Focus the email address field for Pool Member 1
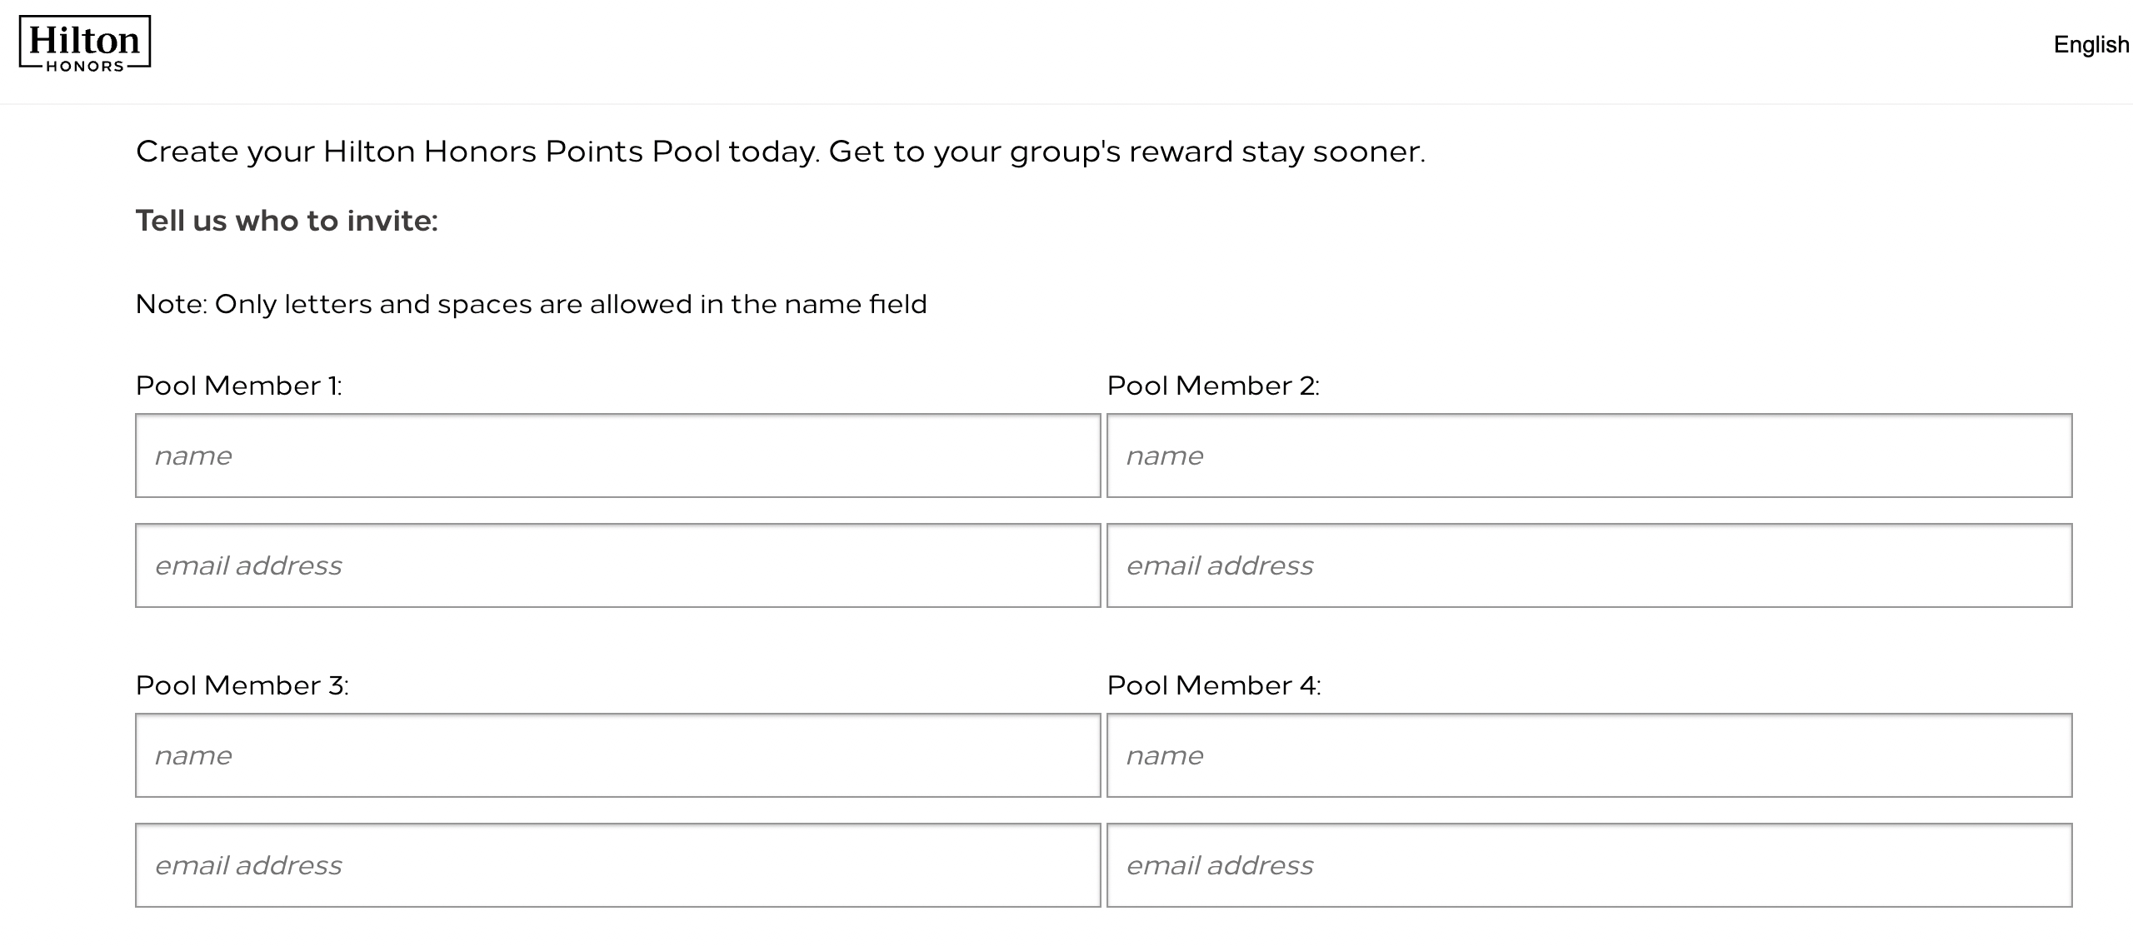This screenshot has width=2133, height=946. click(617, 565)
